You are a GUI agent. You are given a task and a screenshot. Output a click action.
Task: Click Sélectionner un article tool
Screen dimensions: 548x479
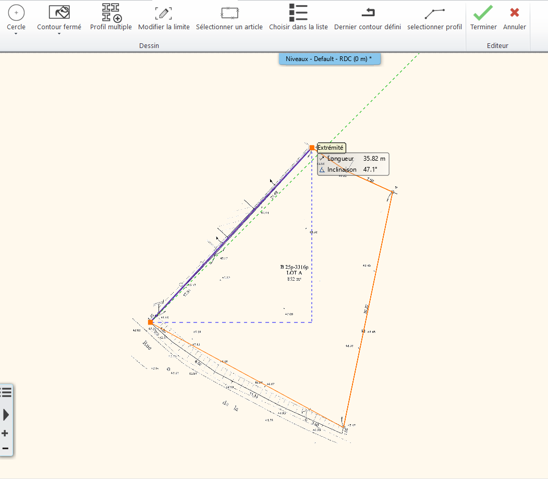pyautogui.click(x=229, y=18)
